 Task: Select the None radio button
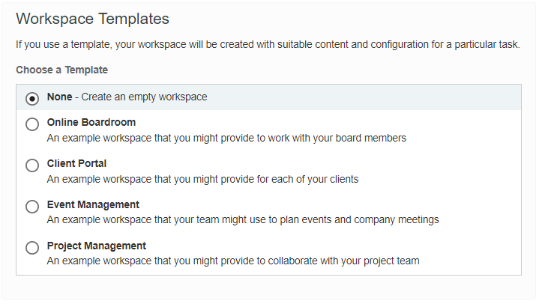[32, 98]
